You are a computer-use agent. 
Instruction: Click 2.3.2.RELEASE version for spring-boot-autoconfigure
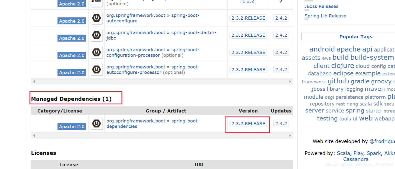click(x=248, y=18)
